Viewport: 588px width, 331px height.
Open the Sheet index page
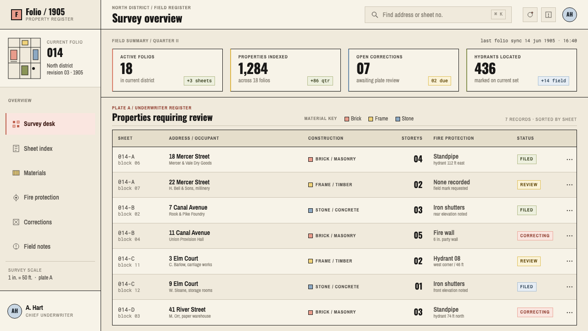pyautogui.click(x=51, y=148)
